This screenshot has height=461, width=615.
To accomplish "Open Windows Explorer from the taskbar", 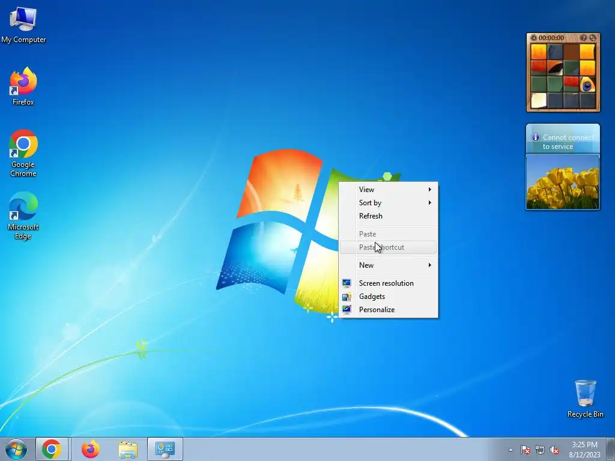I will pyautogui.click(x=128, y=449).
